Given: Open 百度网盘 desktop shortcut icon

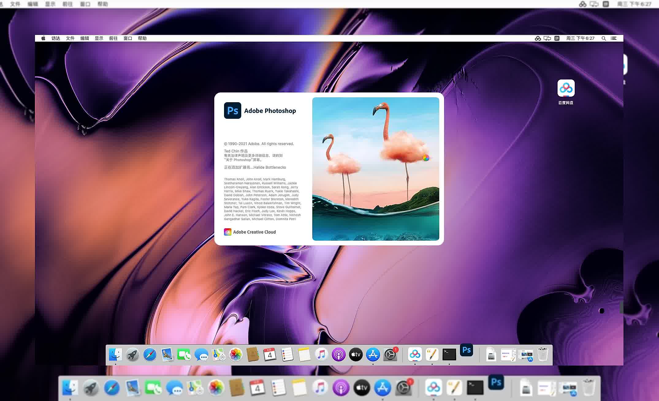Looking at the screenshot, I should (566, 88).
